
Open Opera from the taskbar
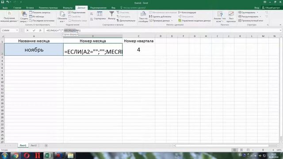[x=27, y=155]
